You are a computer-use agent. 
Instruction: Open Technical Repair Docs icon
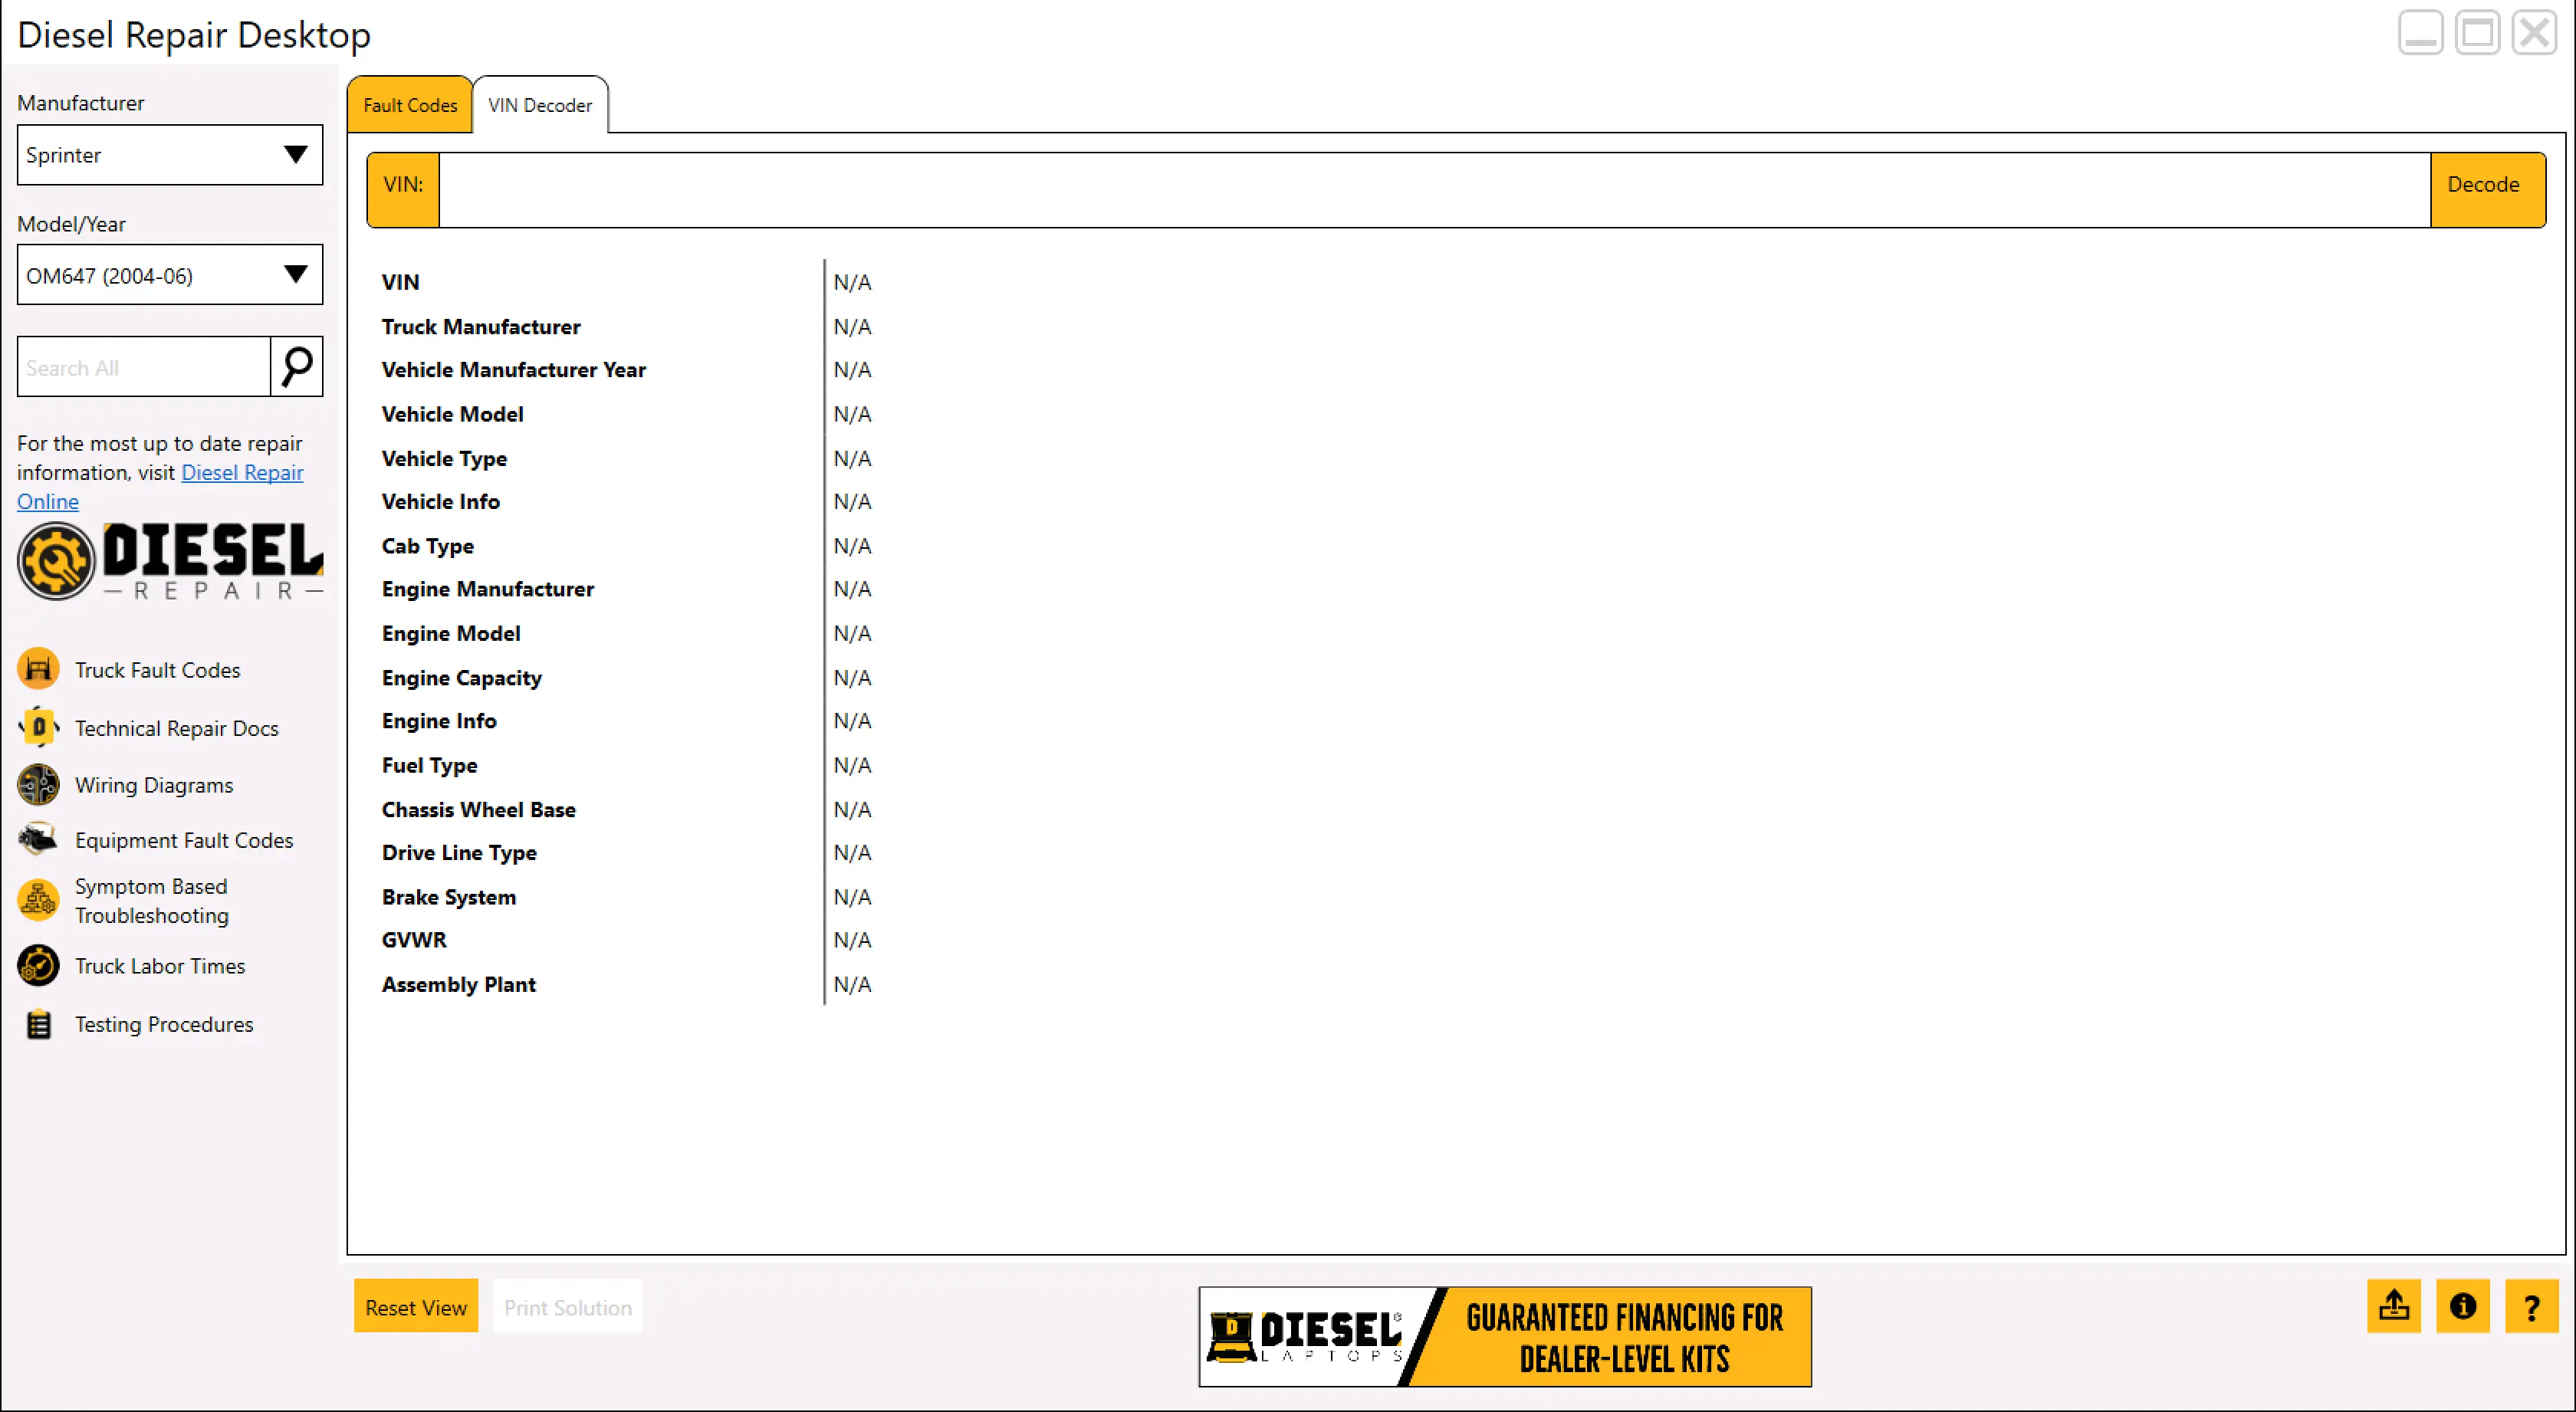point(38,727)
